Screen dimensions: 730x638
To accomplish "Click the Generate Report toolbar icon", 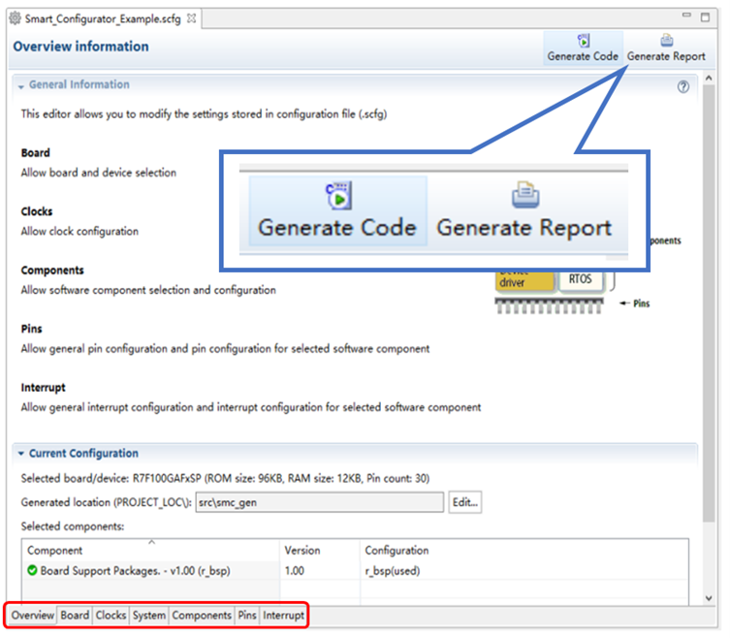I will 666,42.
